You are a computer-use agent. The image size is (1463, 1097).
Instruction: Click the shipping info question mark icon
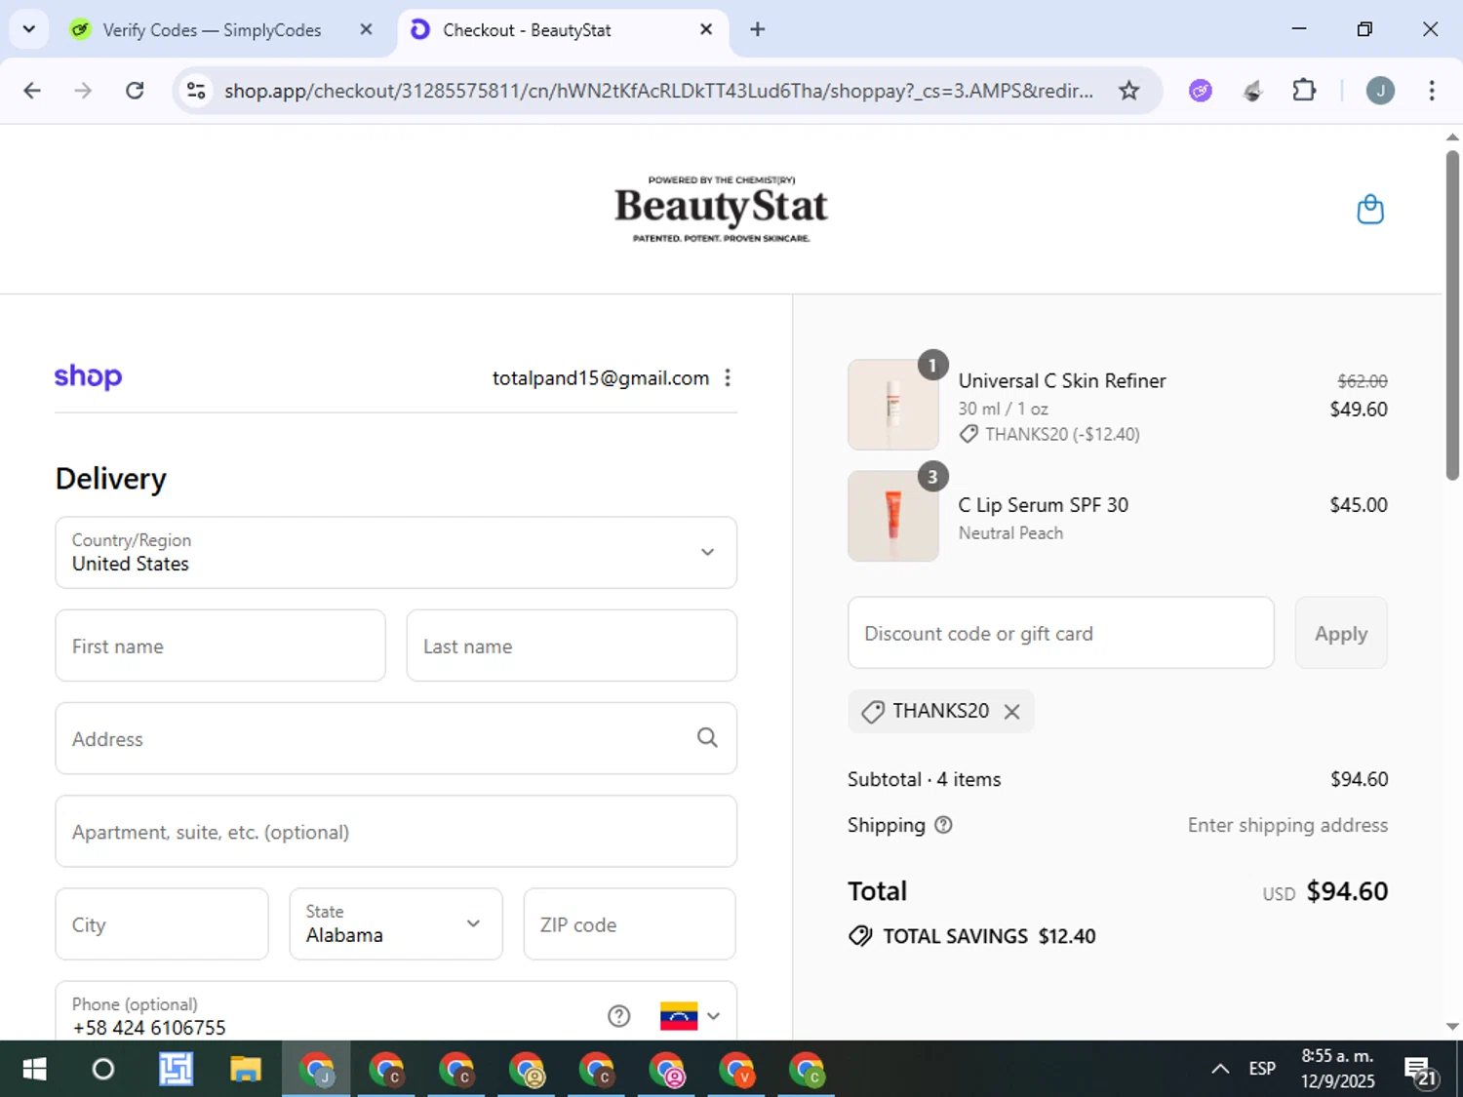pyautogui.click(x=943, y=825)
